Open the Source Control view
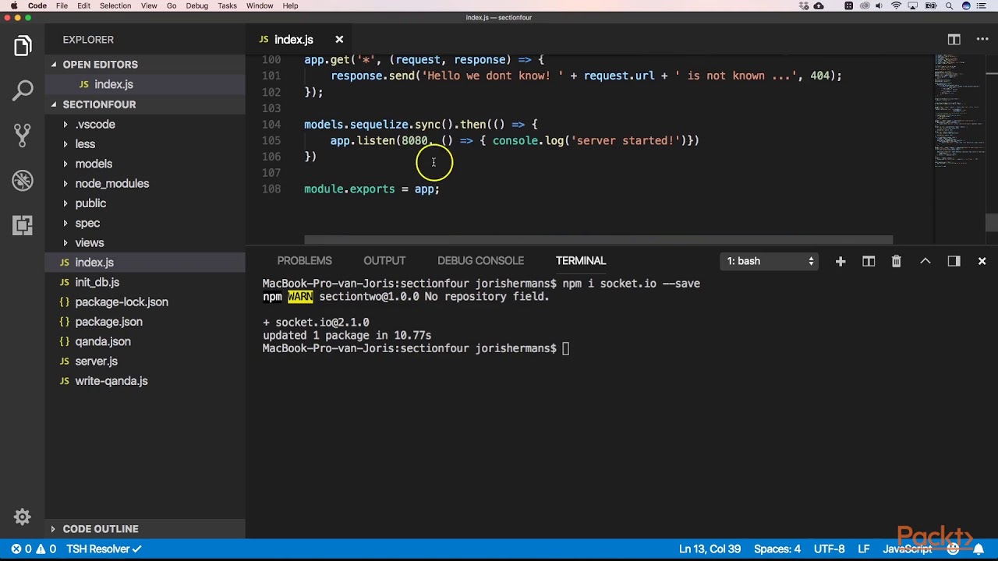998x561 pixels. pos(23,136)
